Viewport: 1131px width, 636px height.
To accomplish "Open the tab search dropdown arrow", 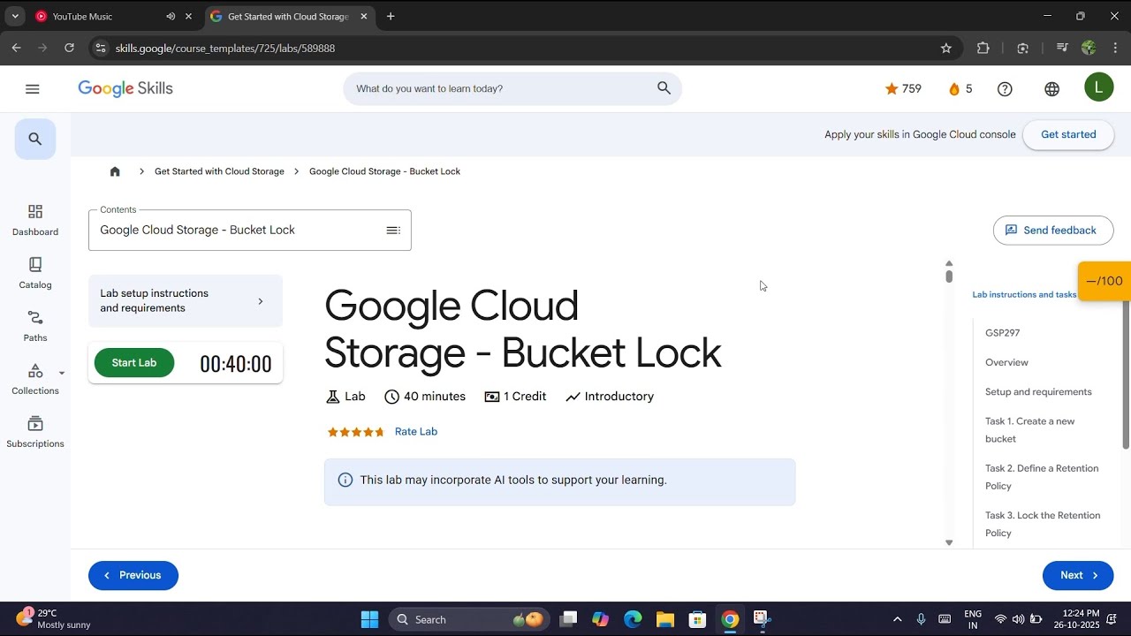I will [x=15, y=16].
